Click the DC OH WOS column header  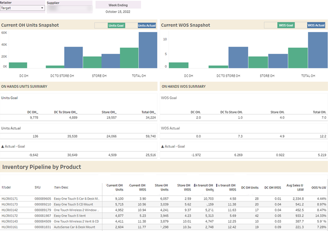273,188
